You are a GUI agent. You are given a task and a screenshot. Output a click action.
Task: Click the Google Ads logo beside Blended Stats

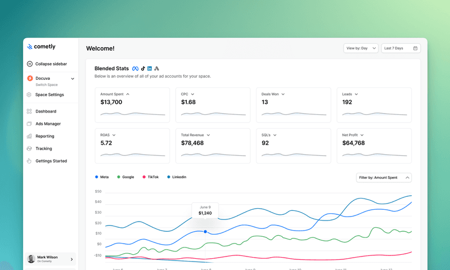156,69
